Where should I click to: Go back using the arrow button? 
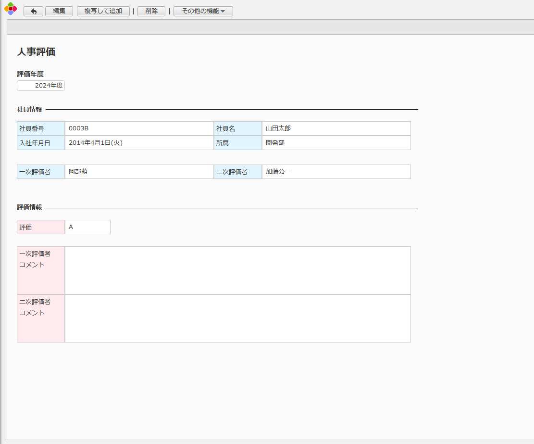click(33, 11)
